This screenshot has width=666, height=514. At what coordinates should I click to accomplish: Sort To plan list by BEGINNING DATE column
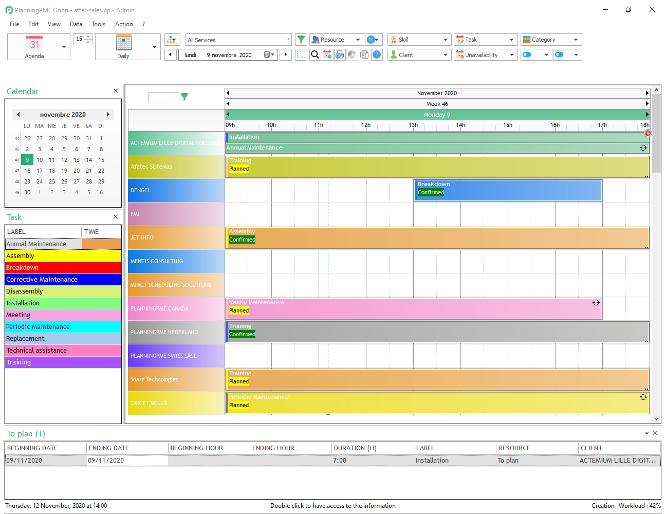tap(46, 448)
